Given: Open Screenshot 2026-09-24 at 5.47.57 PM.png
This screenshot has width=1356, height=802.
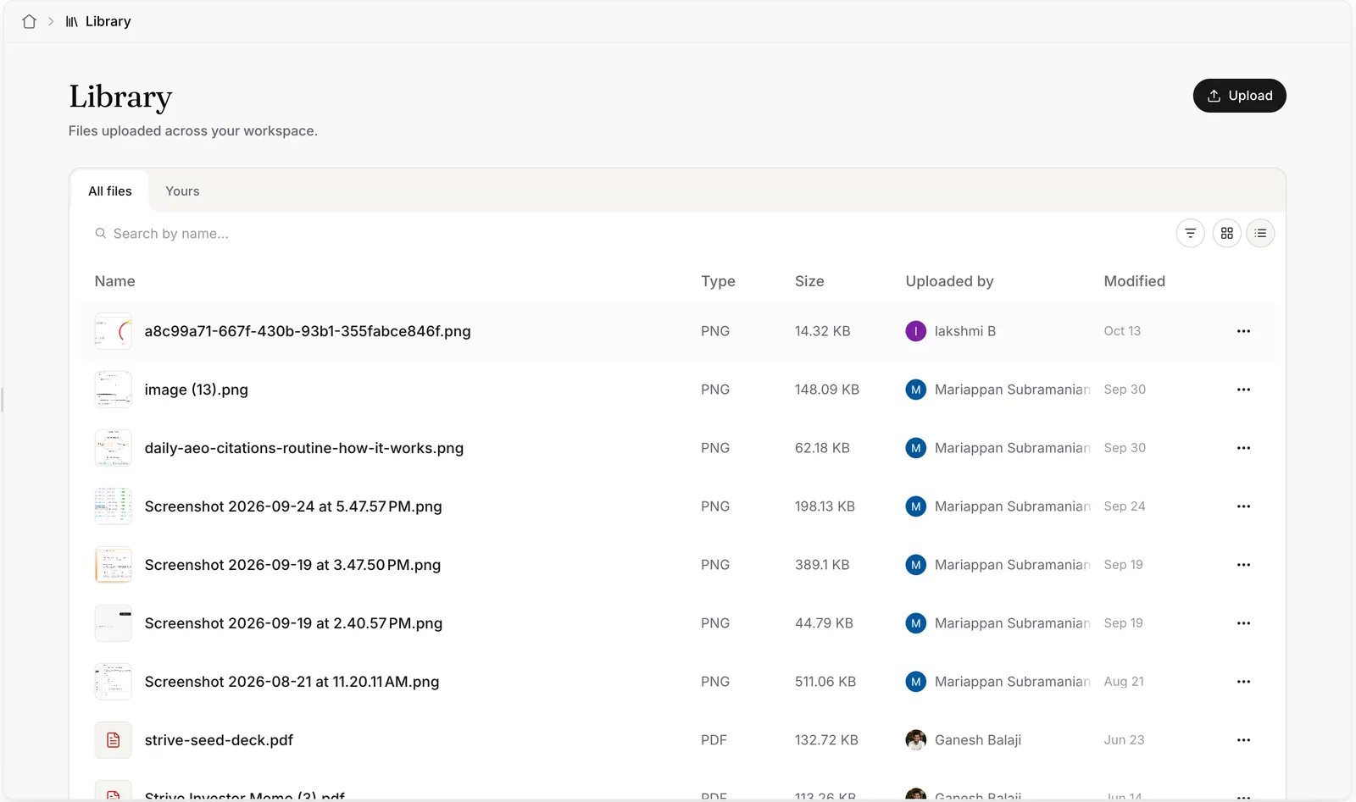Looking at the screenshot, I should [x=293, y=506].
